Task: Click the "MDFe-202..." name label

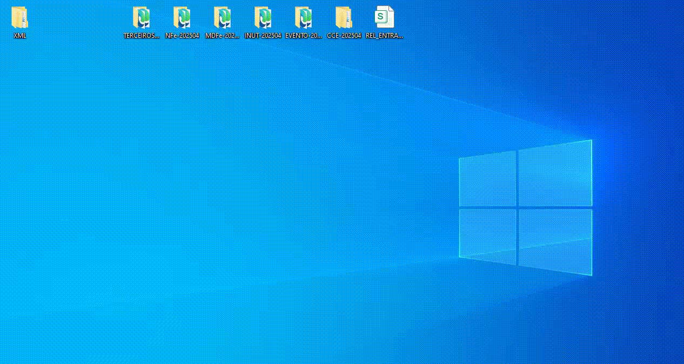Action: (223, 36)
